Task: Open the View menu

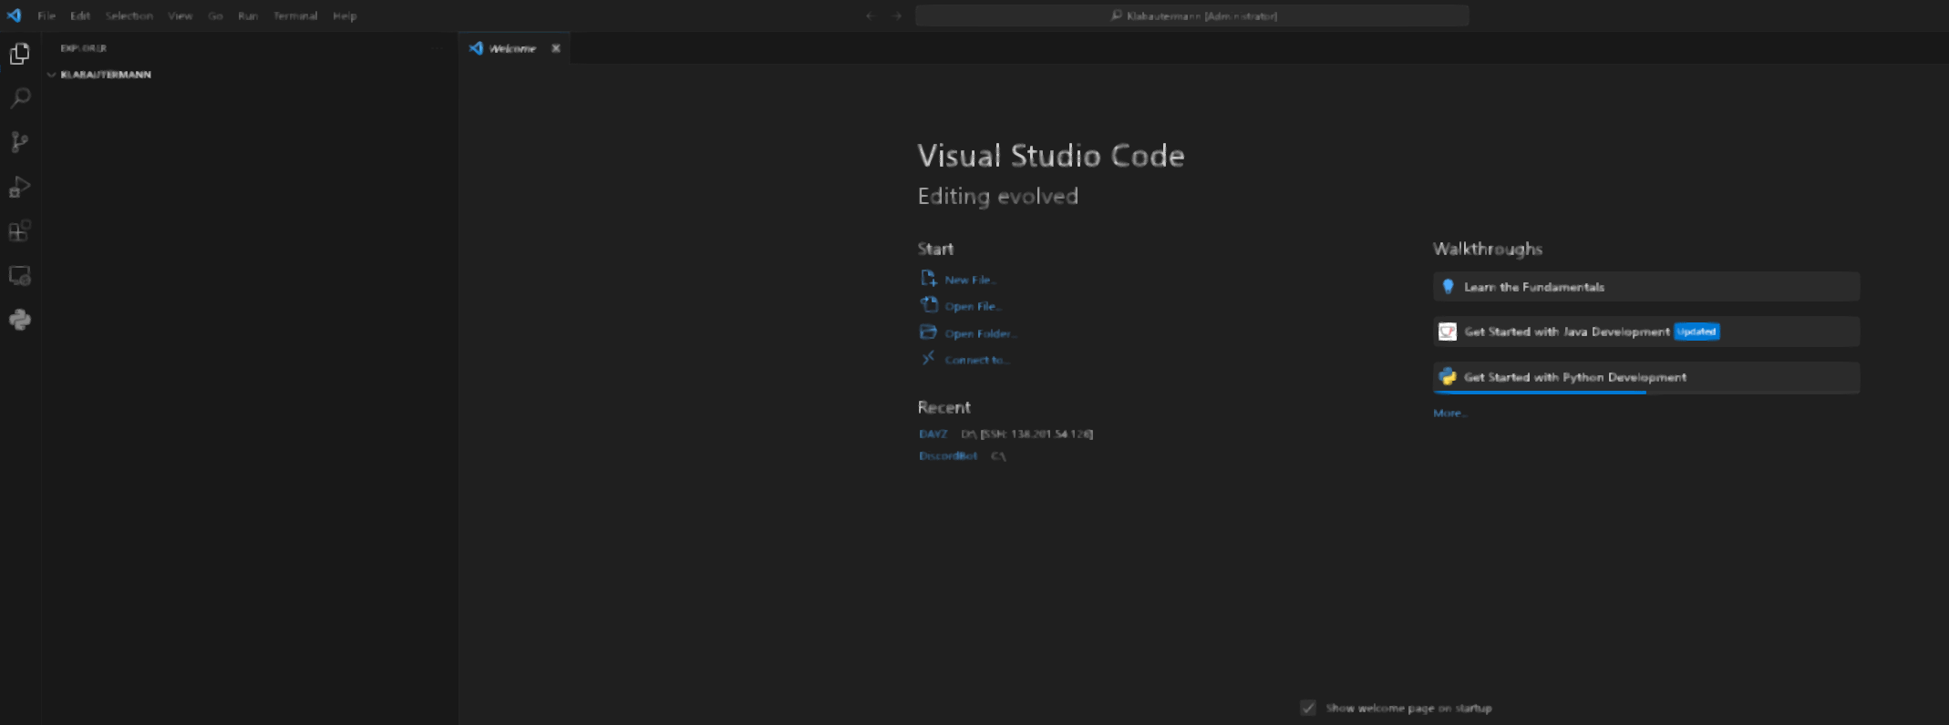Action: coord(180,15)
